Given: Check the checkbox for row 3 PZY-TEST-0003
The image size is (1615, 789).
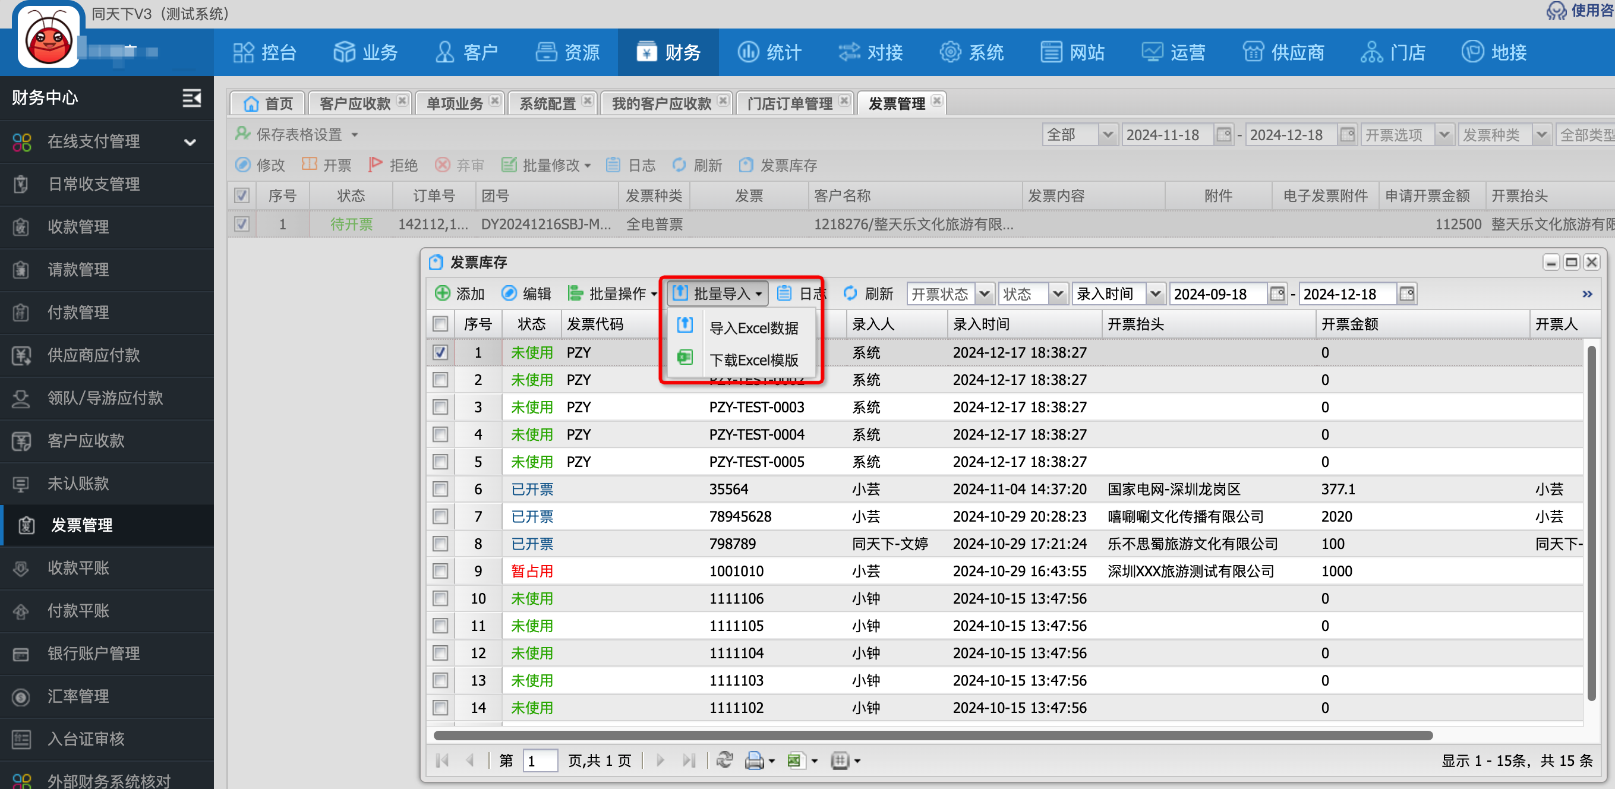Looking at the screenshot, I should tap(440, 407).
